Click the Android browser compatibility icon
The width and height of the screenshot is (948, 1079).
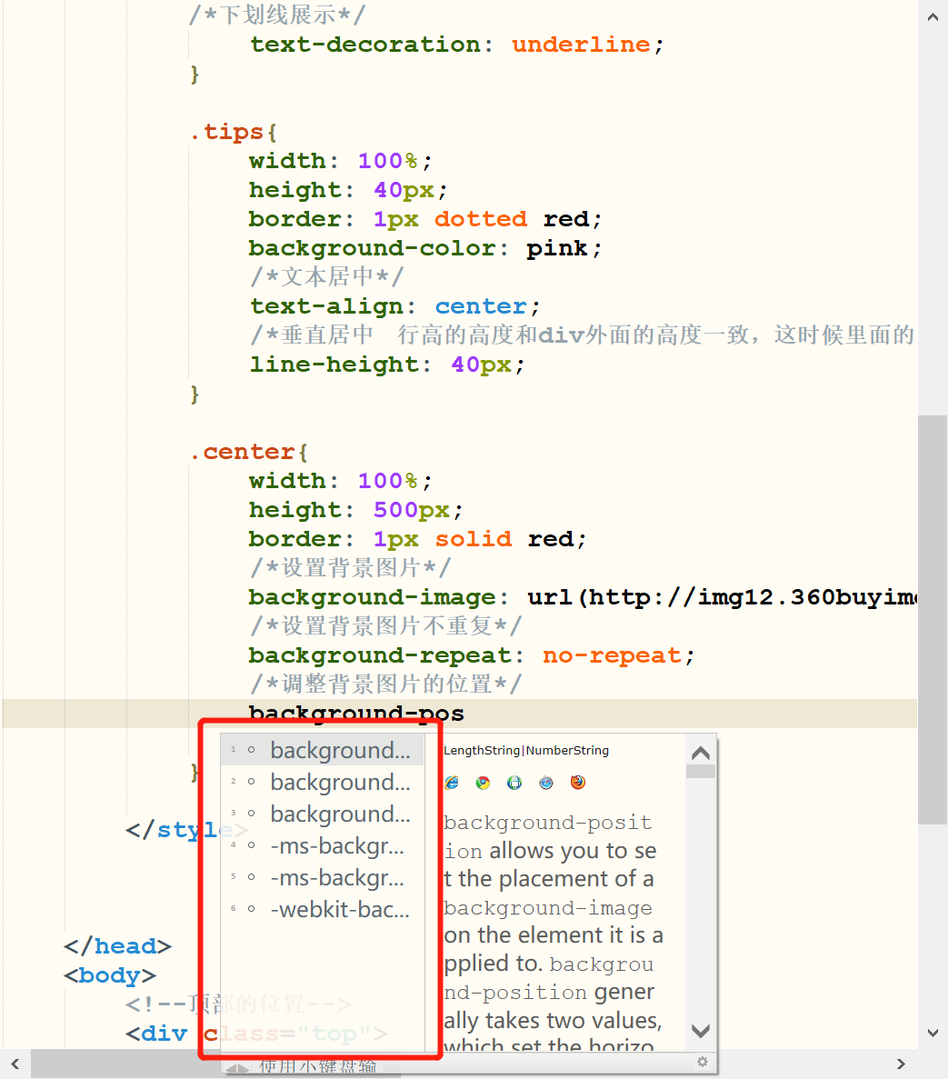click(514, 783)
